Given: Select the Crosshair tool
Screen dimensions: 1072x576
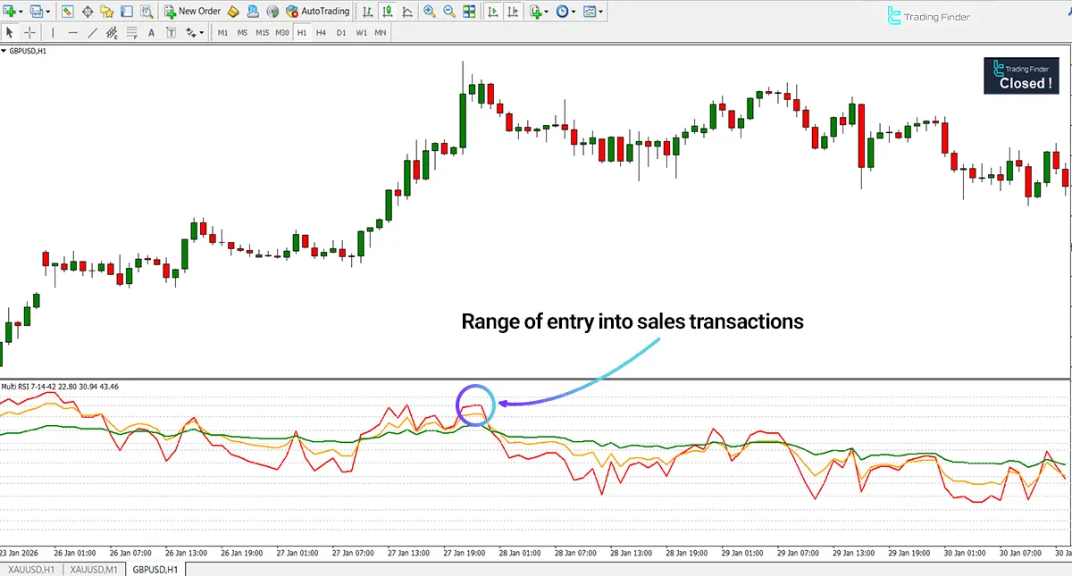Looking at the screenshot, I should pos(29,32).
